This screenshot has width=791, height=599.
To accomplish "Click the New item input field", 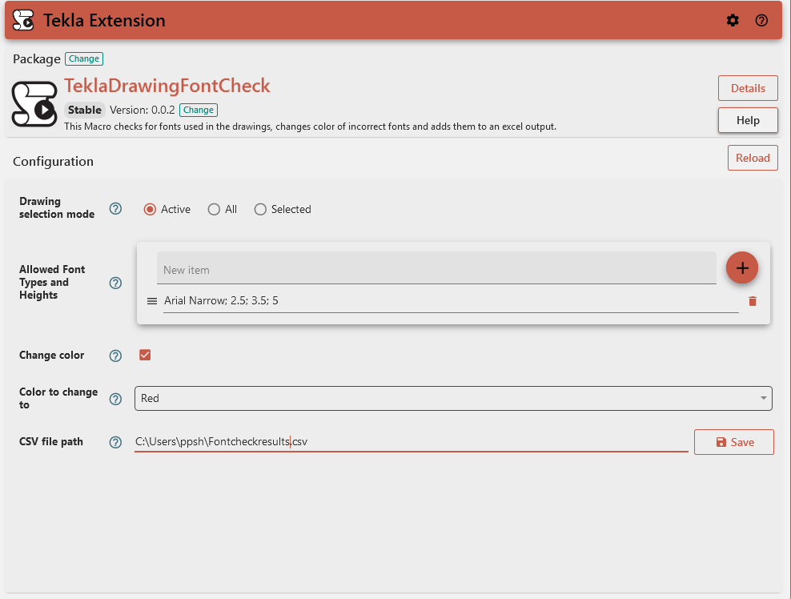I will pos(436,268).
